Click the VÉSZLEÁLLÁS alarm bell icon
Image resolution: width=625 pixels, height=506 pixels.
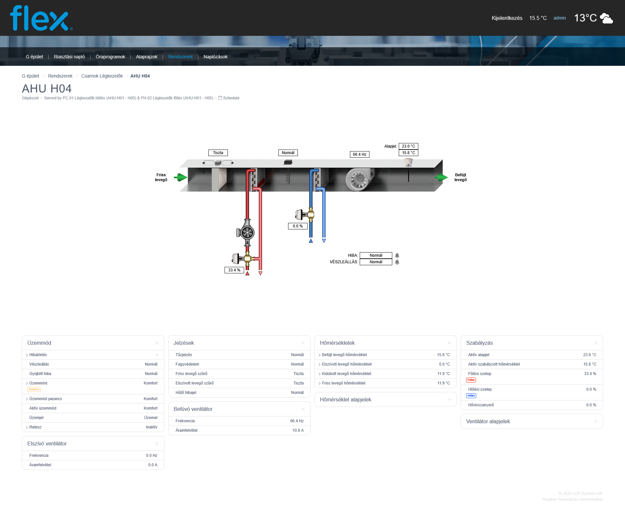tap(397, 262)
